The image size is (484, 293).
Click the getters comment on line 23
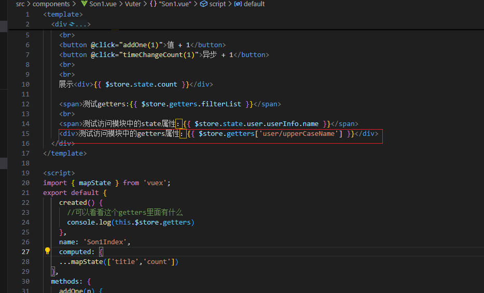point(125,212)
